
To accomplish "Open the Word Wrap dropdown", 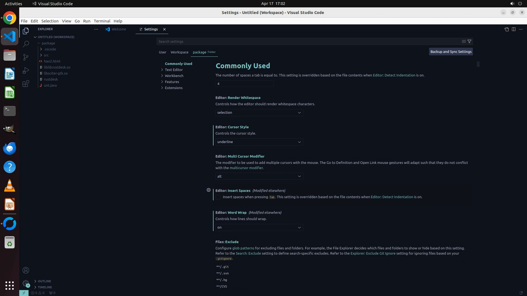I will (x=259, y=227).
